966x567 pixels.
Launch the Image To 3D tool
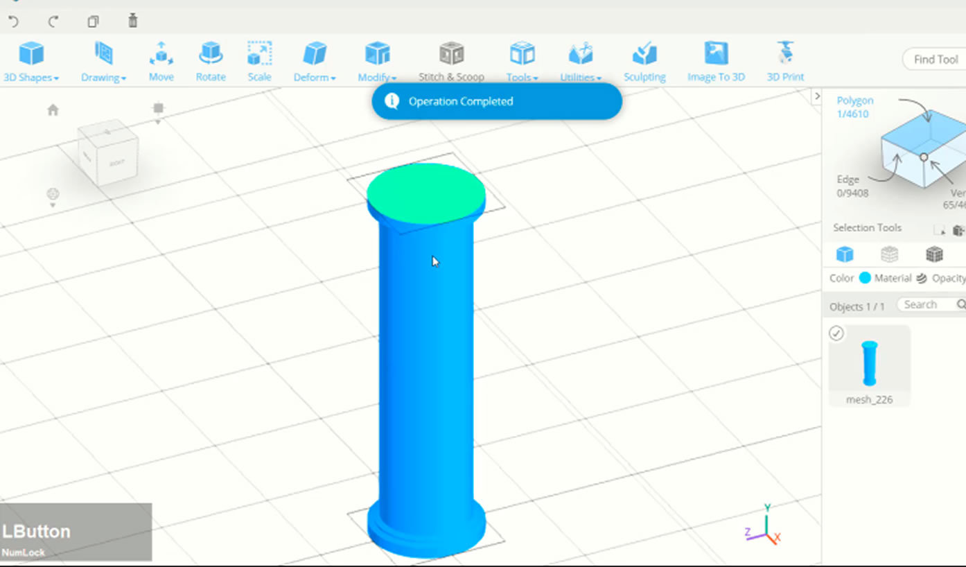(x=716, y=62)
